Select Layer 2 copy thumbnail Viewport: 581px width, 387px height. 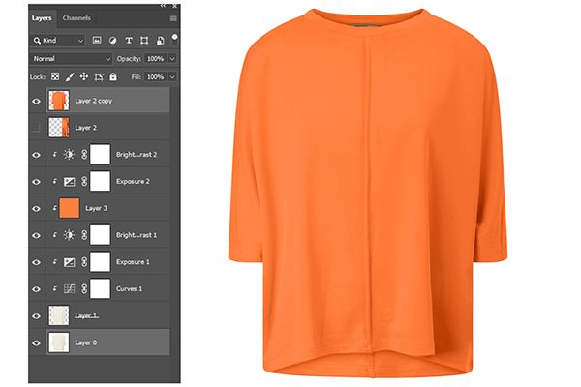59,101
